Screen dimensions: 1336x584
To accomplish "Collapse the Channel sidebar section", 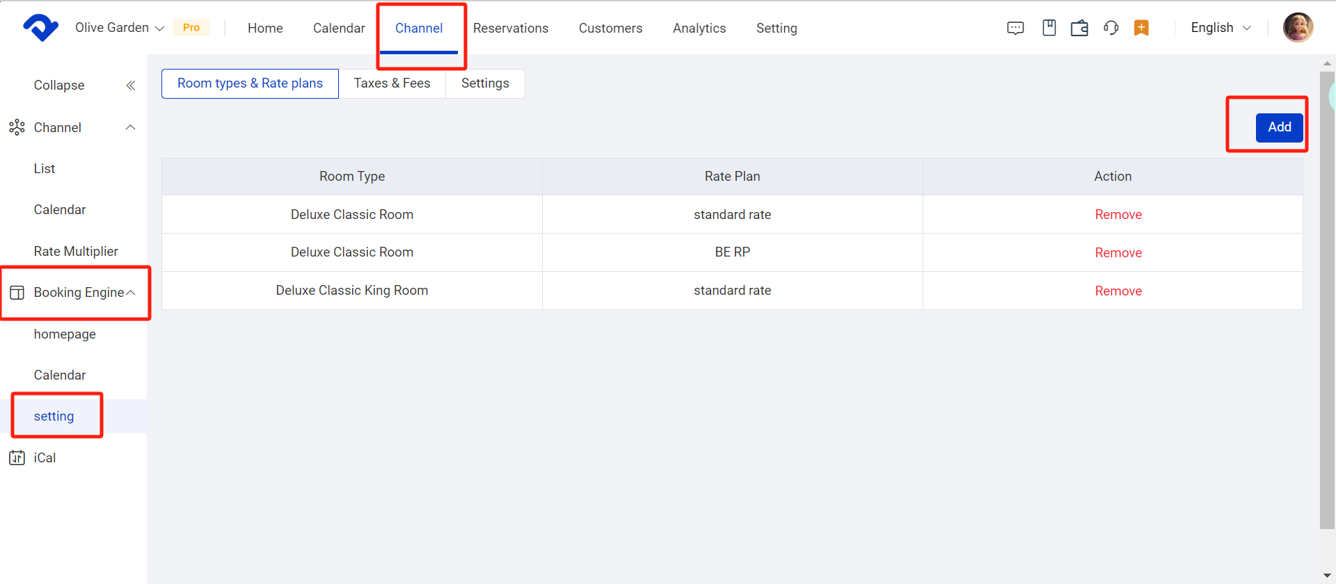I will [130, 127].
